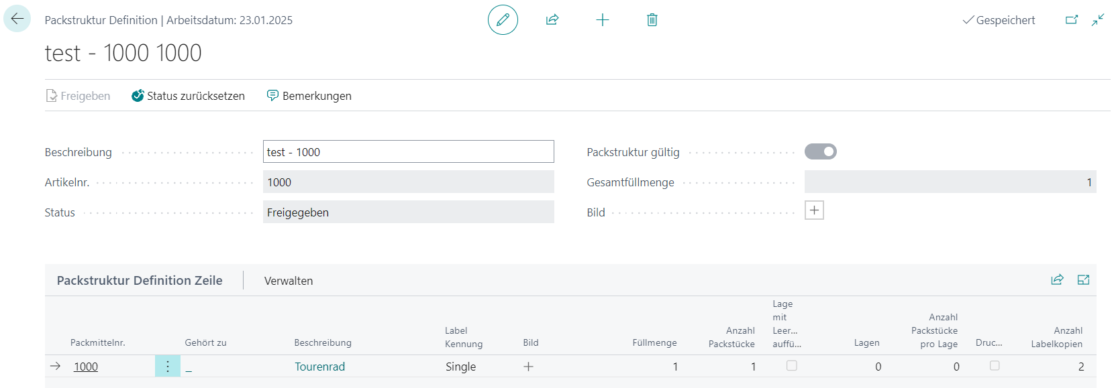
Task: Share the Packstruktur Definition Zeile list
Action: (1057, 280)
